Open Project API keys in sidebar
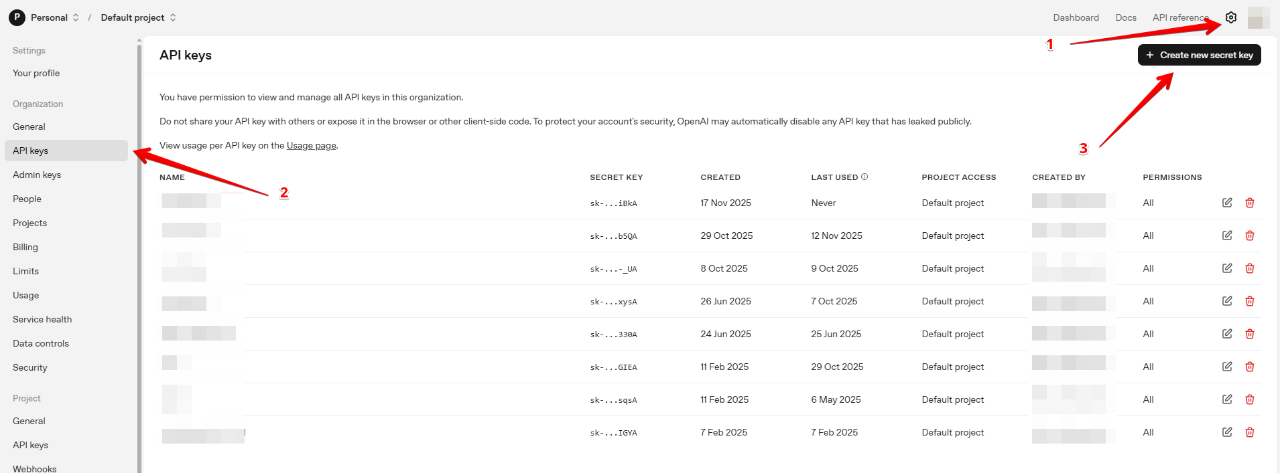This screenshot has height=473, width=1280. (x=30, y=445)
